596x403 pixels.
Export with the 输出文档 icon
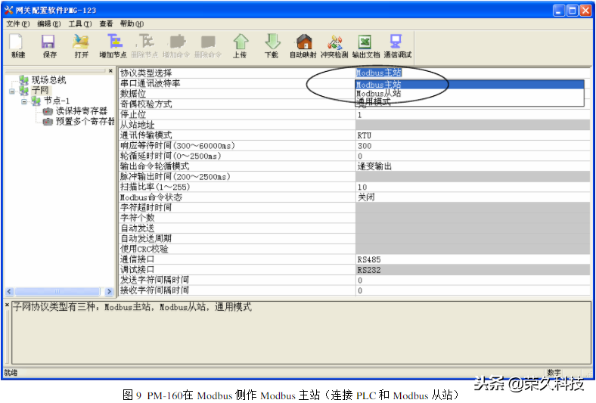(365, 42)
